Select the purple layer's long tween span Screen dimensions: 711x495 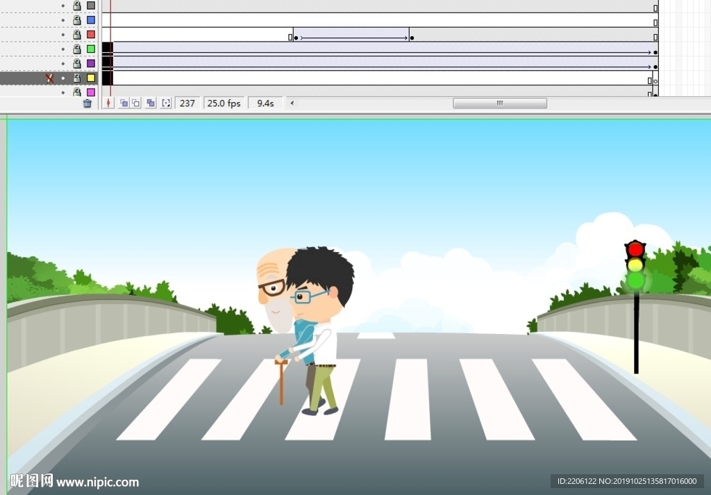point(381,63)
